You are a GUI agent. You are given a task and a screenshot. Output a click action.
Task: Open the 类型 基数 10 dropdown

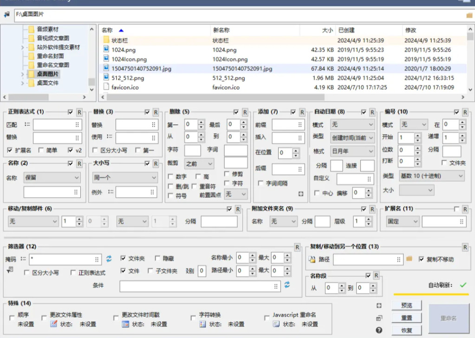(x=432, y=175)
